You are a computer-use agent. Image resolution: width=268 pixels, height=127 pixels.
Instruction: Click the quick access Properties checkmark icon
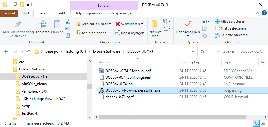tap(15, 5)
